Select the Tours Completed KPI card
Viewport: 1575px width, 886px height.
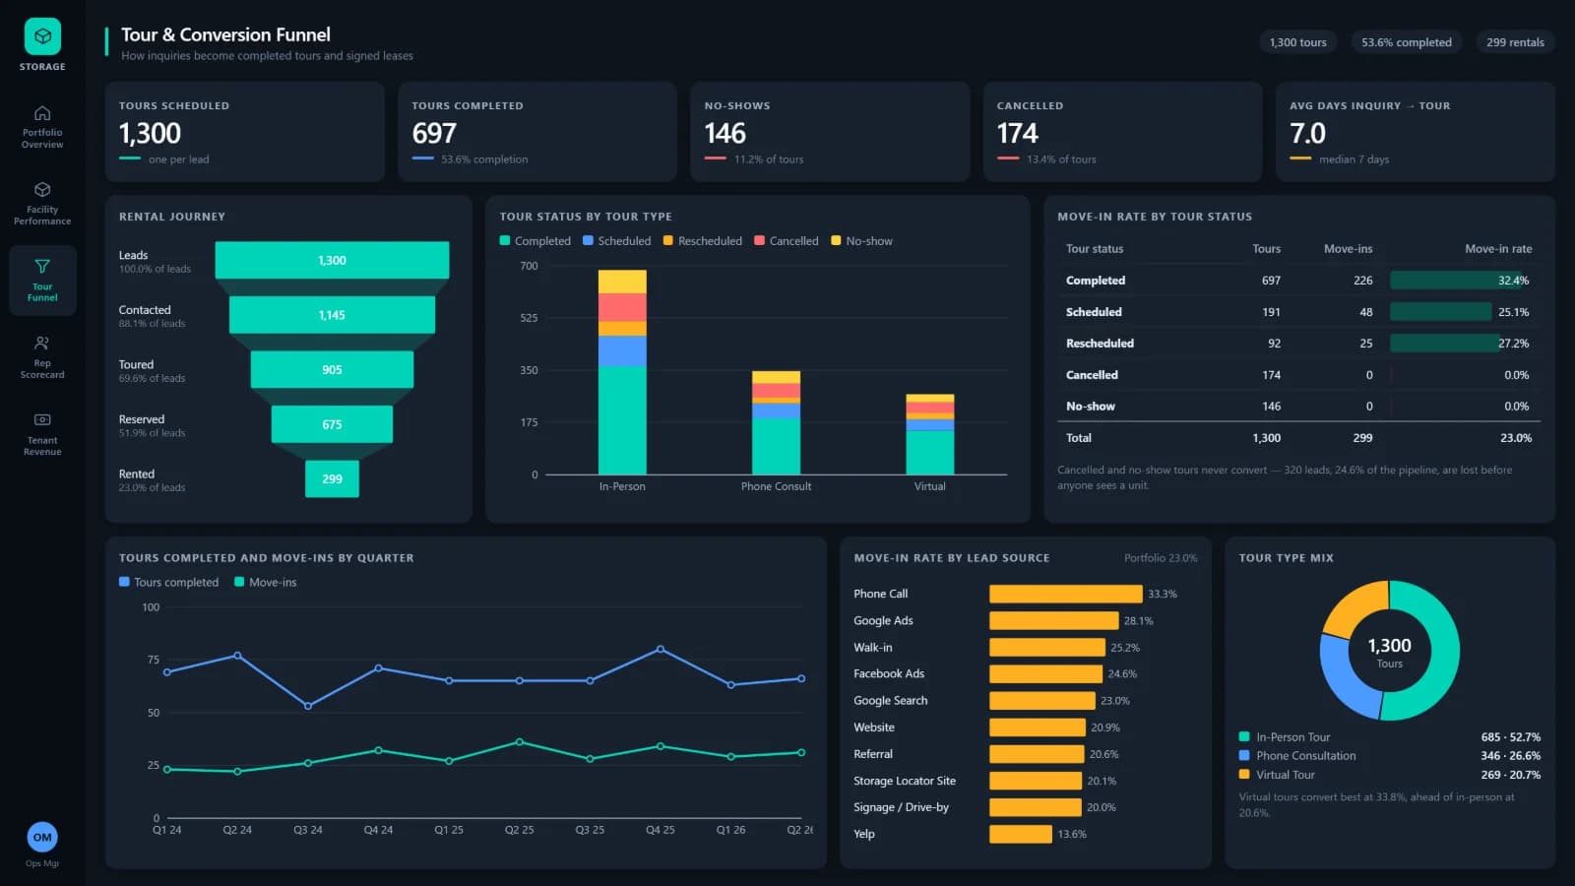point(537,132)
